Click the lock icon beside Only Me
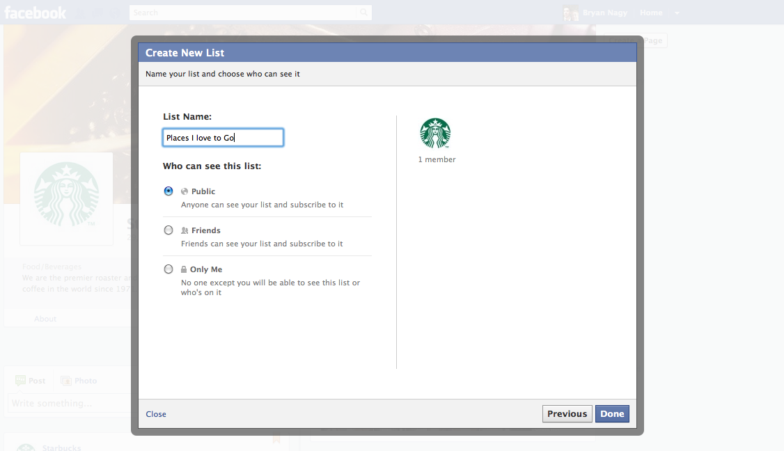 (x=185, y=269)
